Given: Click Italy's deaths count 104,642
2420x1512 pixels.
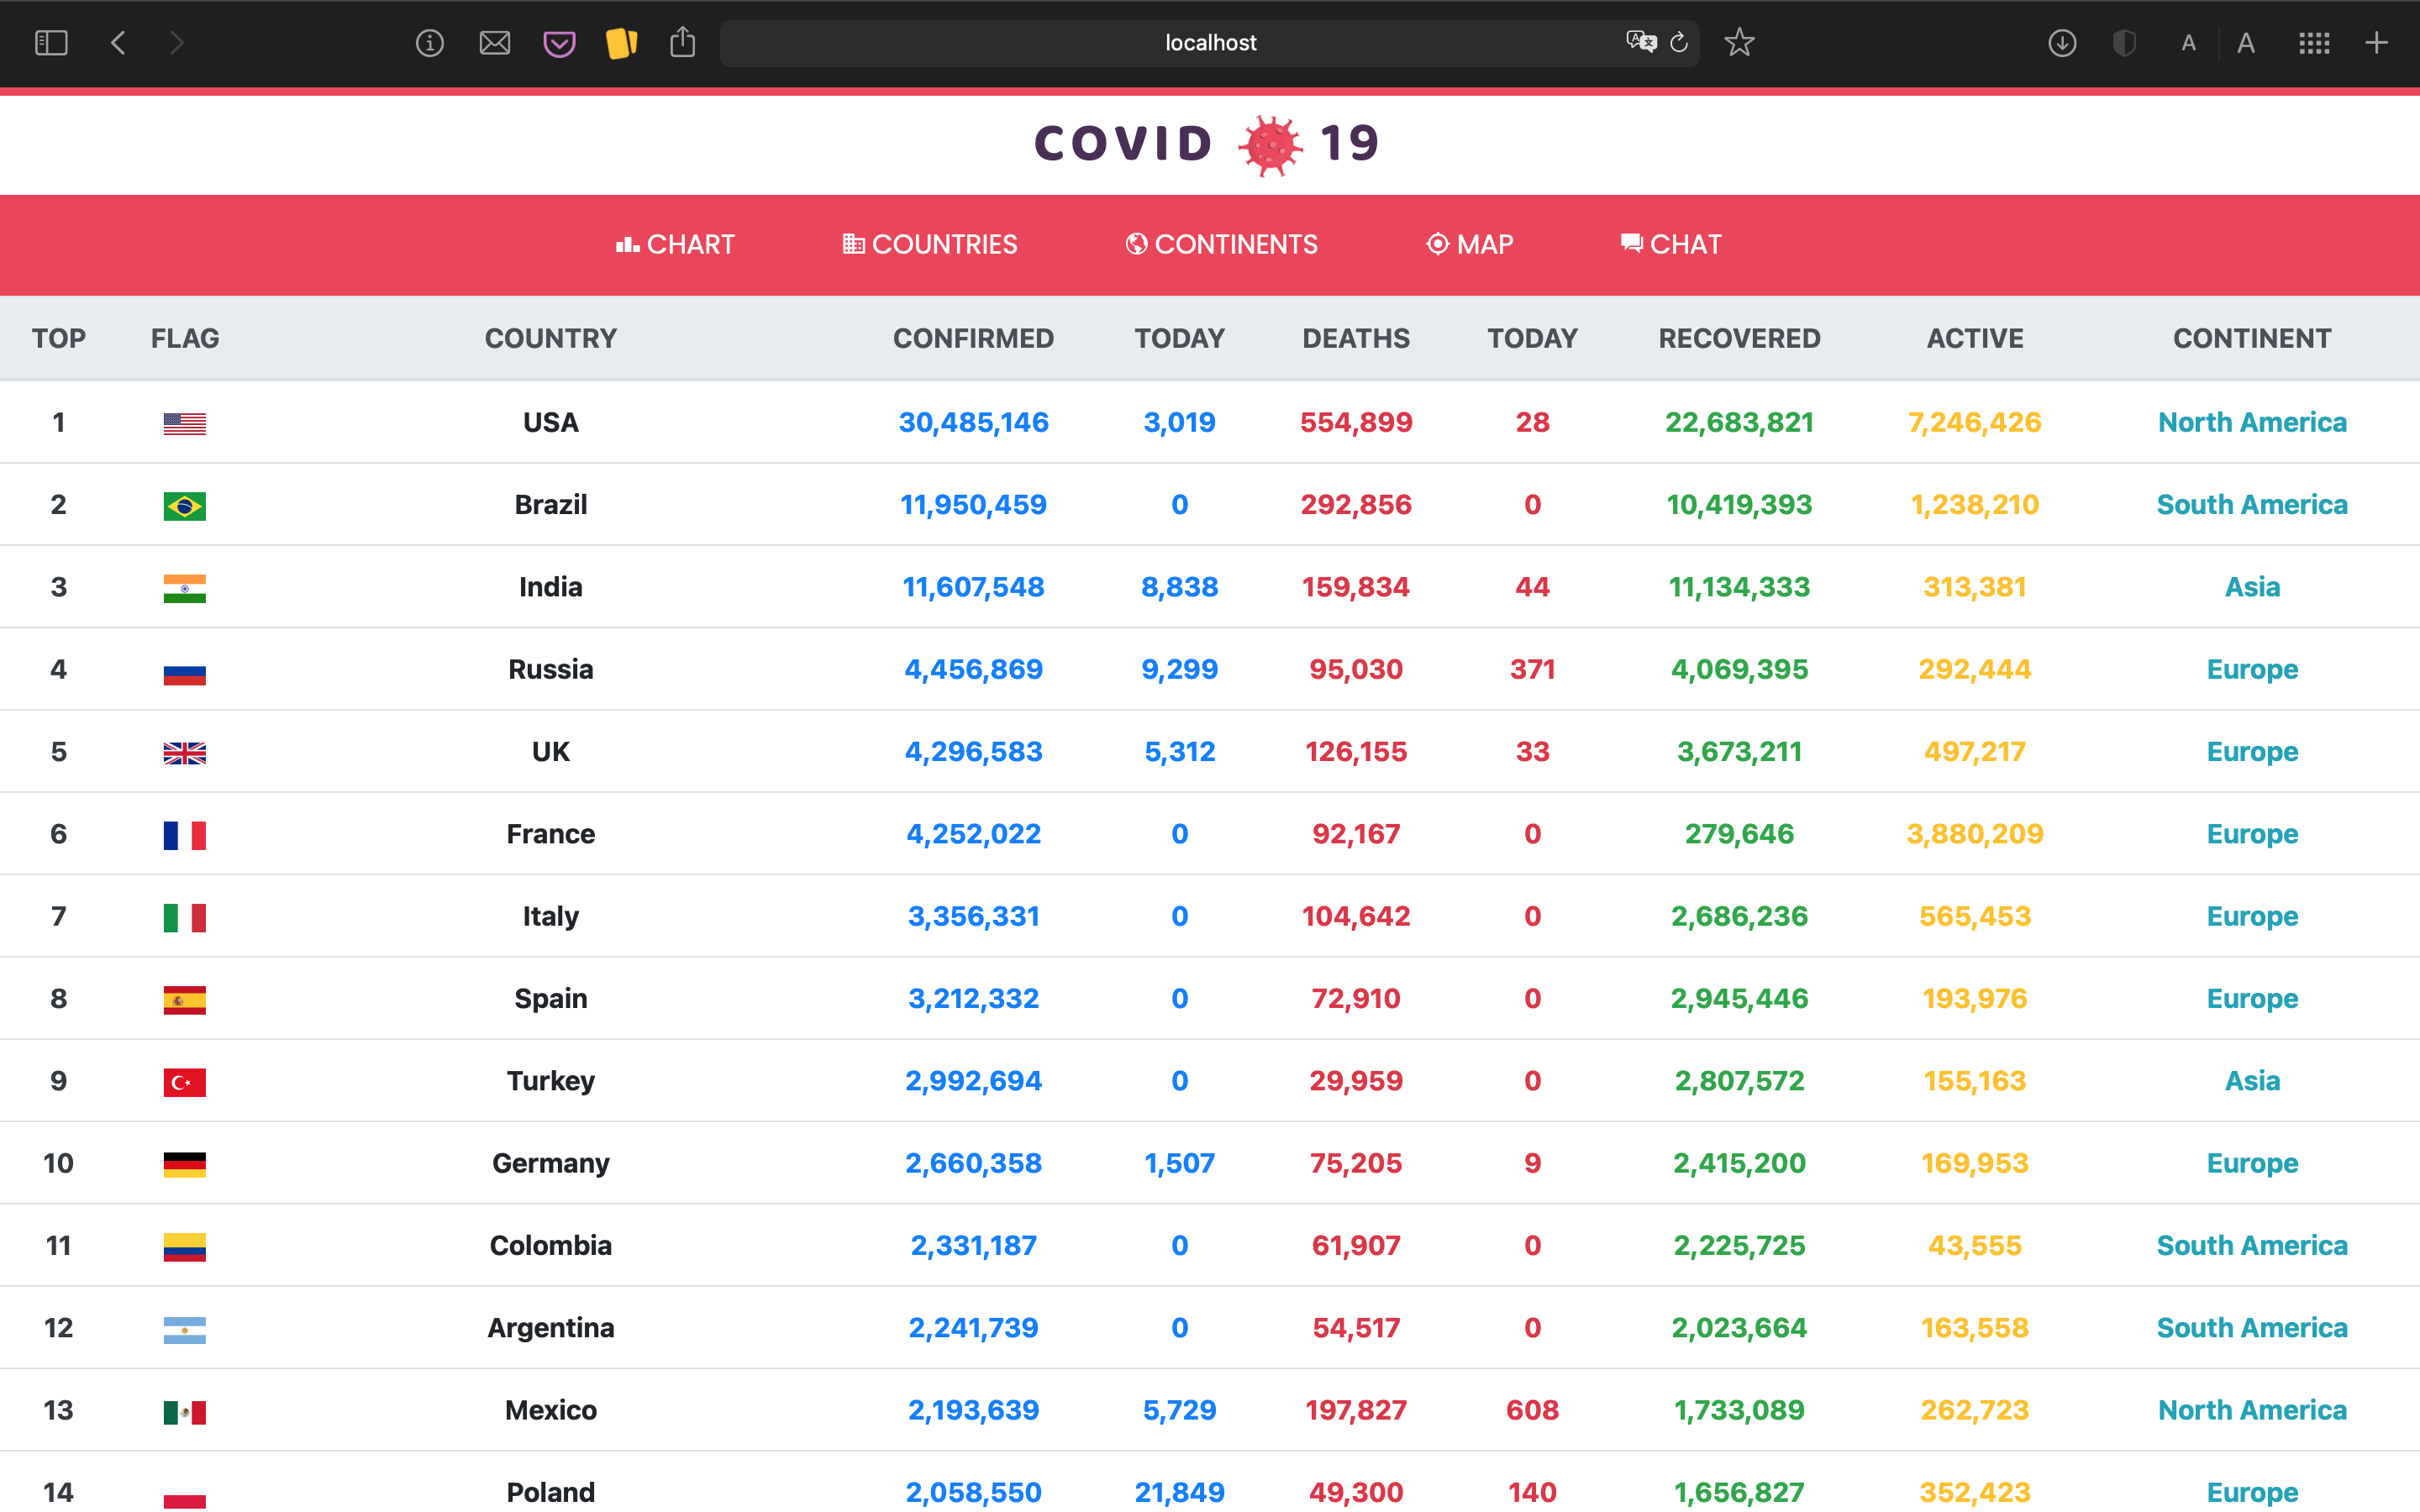Looking at the screenshot, I should coord(1356,916).
